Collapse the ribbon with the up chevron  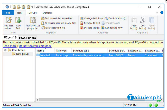(157, 13)
